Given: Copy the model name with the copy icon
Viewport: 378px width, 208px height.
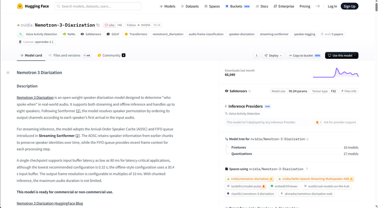Looking at the screenshot, I should 98,25.
